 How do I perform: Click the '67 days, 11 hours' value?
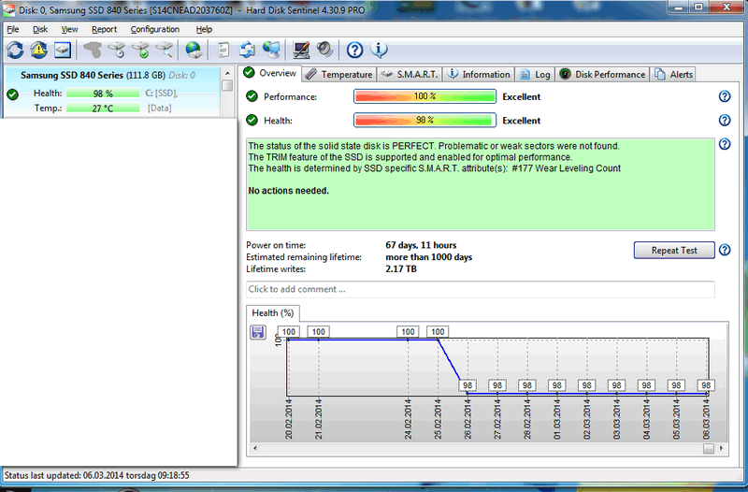[421, 245]
